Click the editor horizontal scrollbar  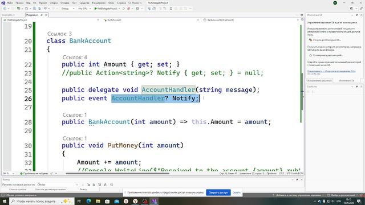tap(117, 173)
